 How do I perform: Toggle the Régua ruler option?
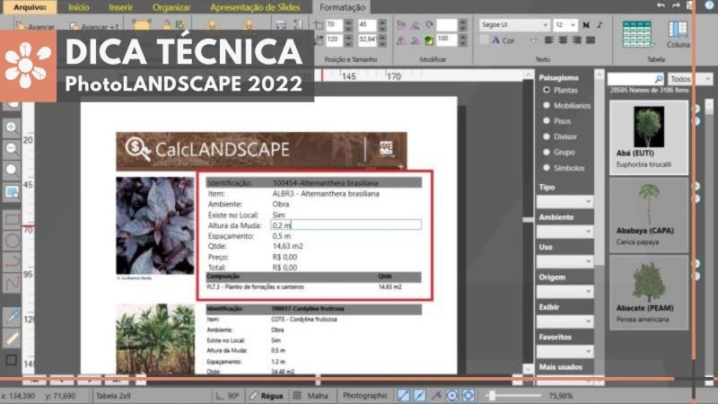(x=267, y=396)
